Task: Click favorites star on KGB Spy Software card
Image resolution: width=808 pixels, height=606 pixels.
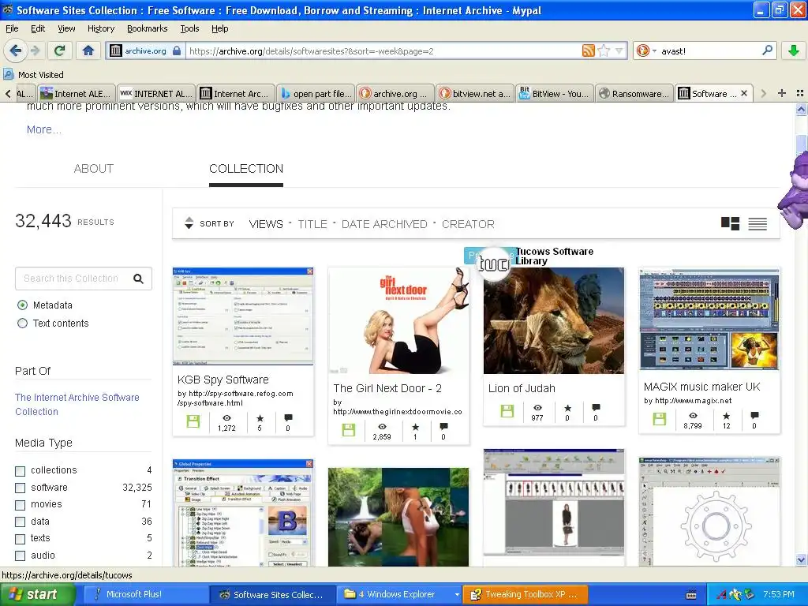Action: tap(260, 418)
